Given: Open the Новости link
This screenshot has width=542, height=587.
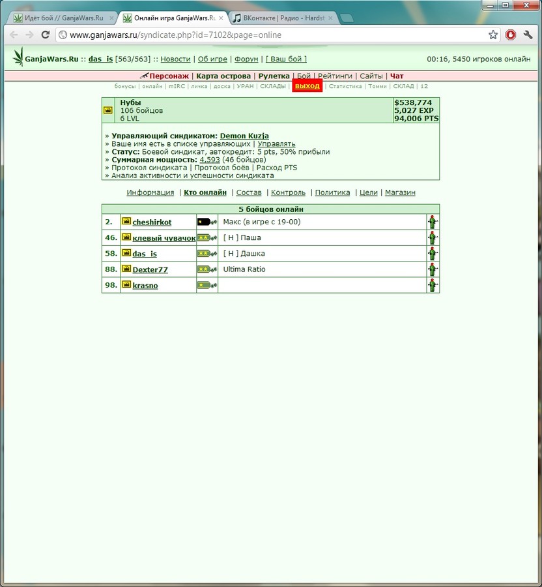Looking at the screenshot, I should pos(175,59).
